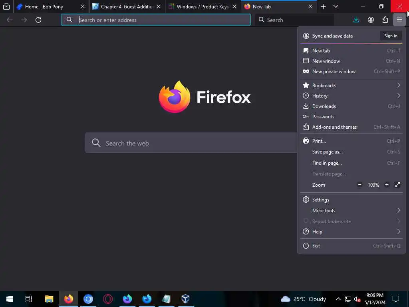The width and height of the screenshot is (409, 307).
Task: Open Add-ons and themes
Action: point(351,127)
